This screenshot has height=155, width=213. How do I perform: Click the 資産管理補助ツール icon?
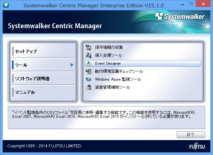pyautogui.click(x=89, y=87)
